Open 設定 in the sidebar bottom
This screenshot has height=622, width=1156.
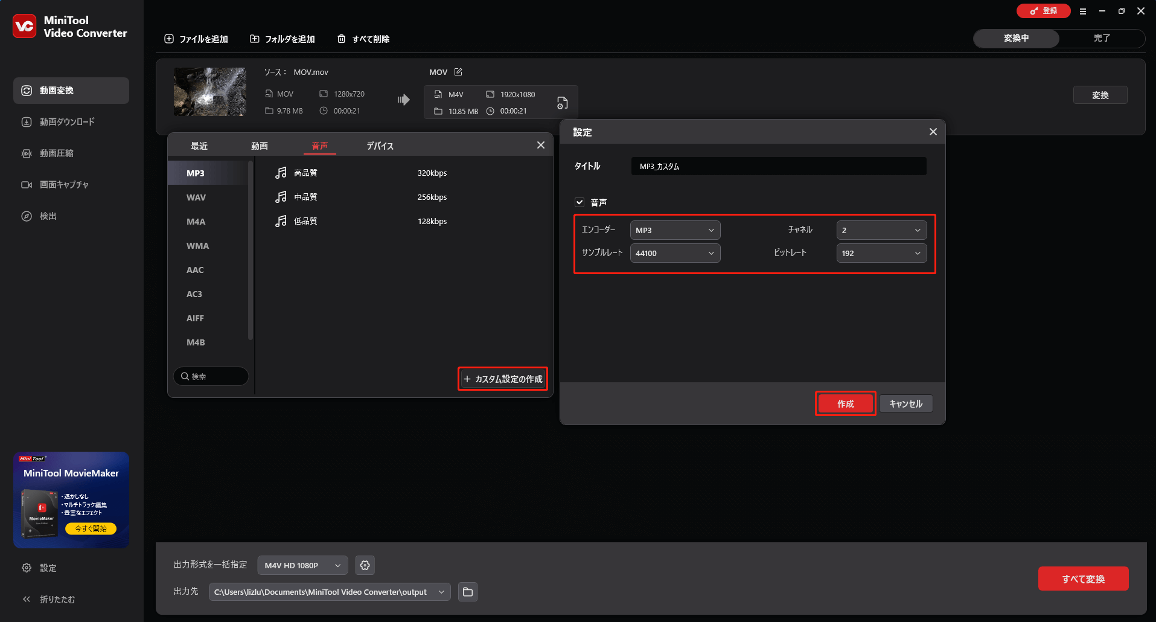tap(40, 568)
